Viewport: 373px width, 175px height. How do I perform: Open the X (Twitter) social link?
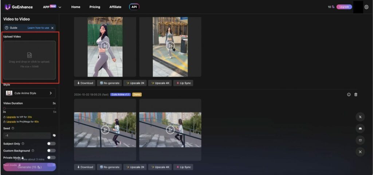[x=360, y=117]
